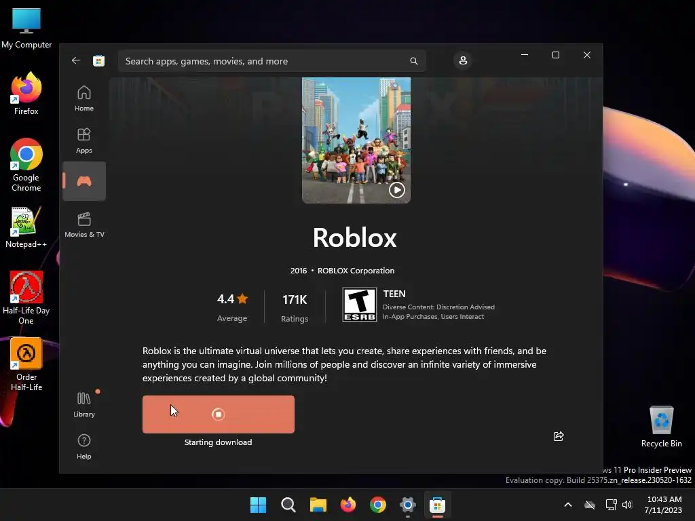Image resolution: width=695 pixels, height=521 pixels.
Task: Maximize the Microsoft Store window
Action: tap(556, 55)
